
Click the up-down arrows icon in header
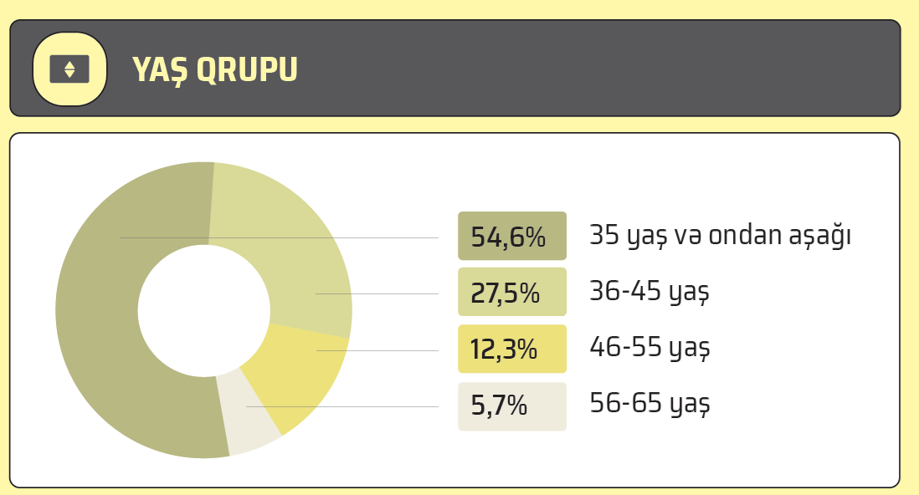pos(69,69)
